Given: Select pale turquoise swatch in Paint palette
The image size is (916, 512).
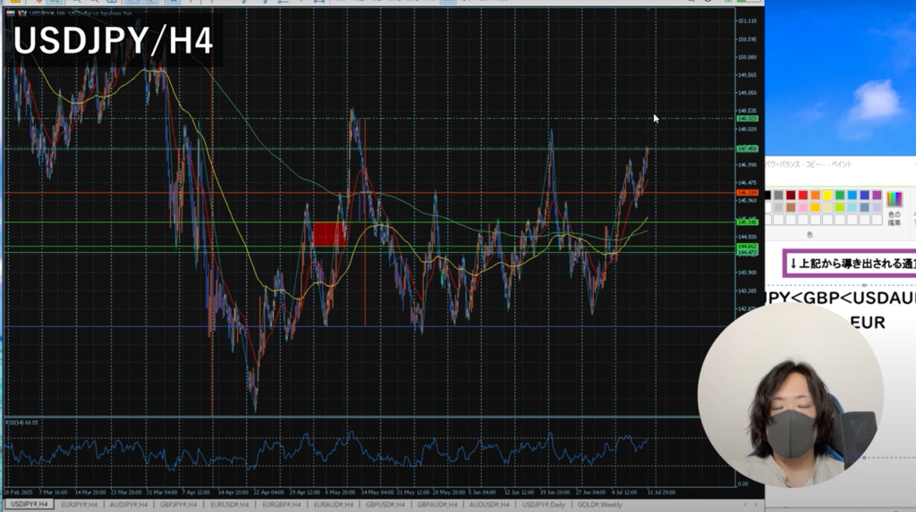Looking at the screenshot, I should click(852, 207).
